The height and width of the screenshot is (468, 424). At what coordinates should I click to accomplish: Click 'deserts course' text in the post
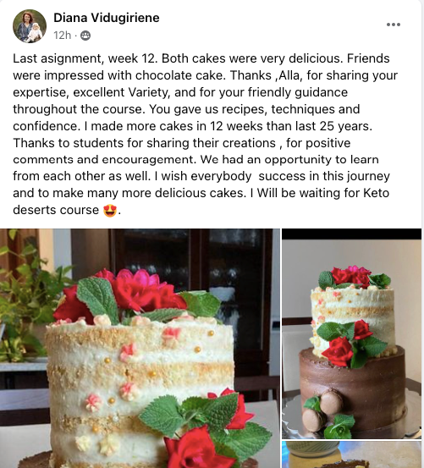(56, 210)
